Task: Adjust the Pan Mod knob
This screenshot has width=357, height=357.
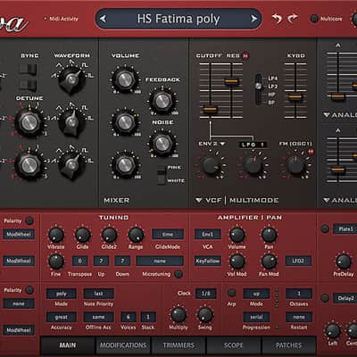Action: click(x=269, y=262)
